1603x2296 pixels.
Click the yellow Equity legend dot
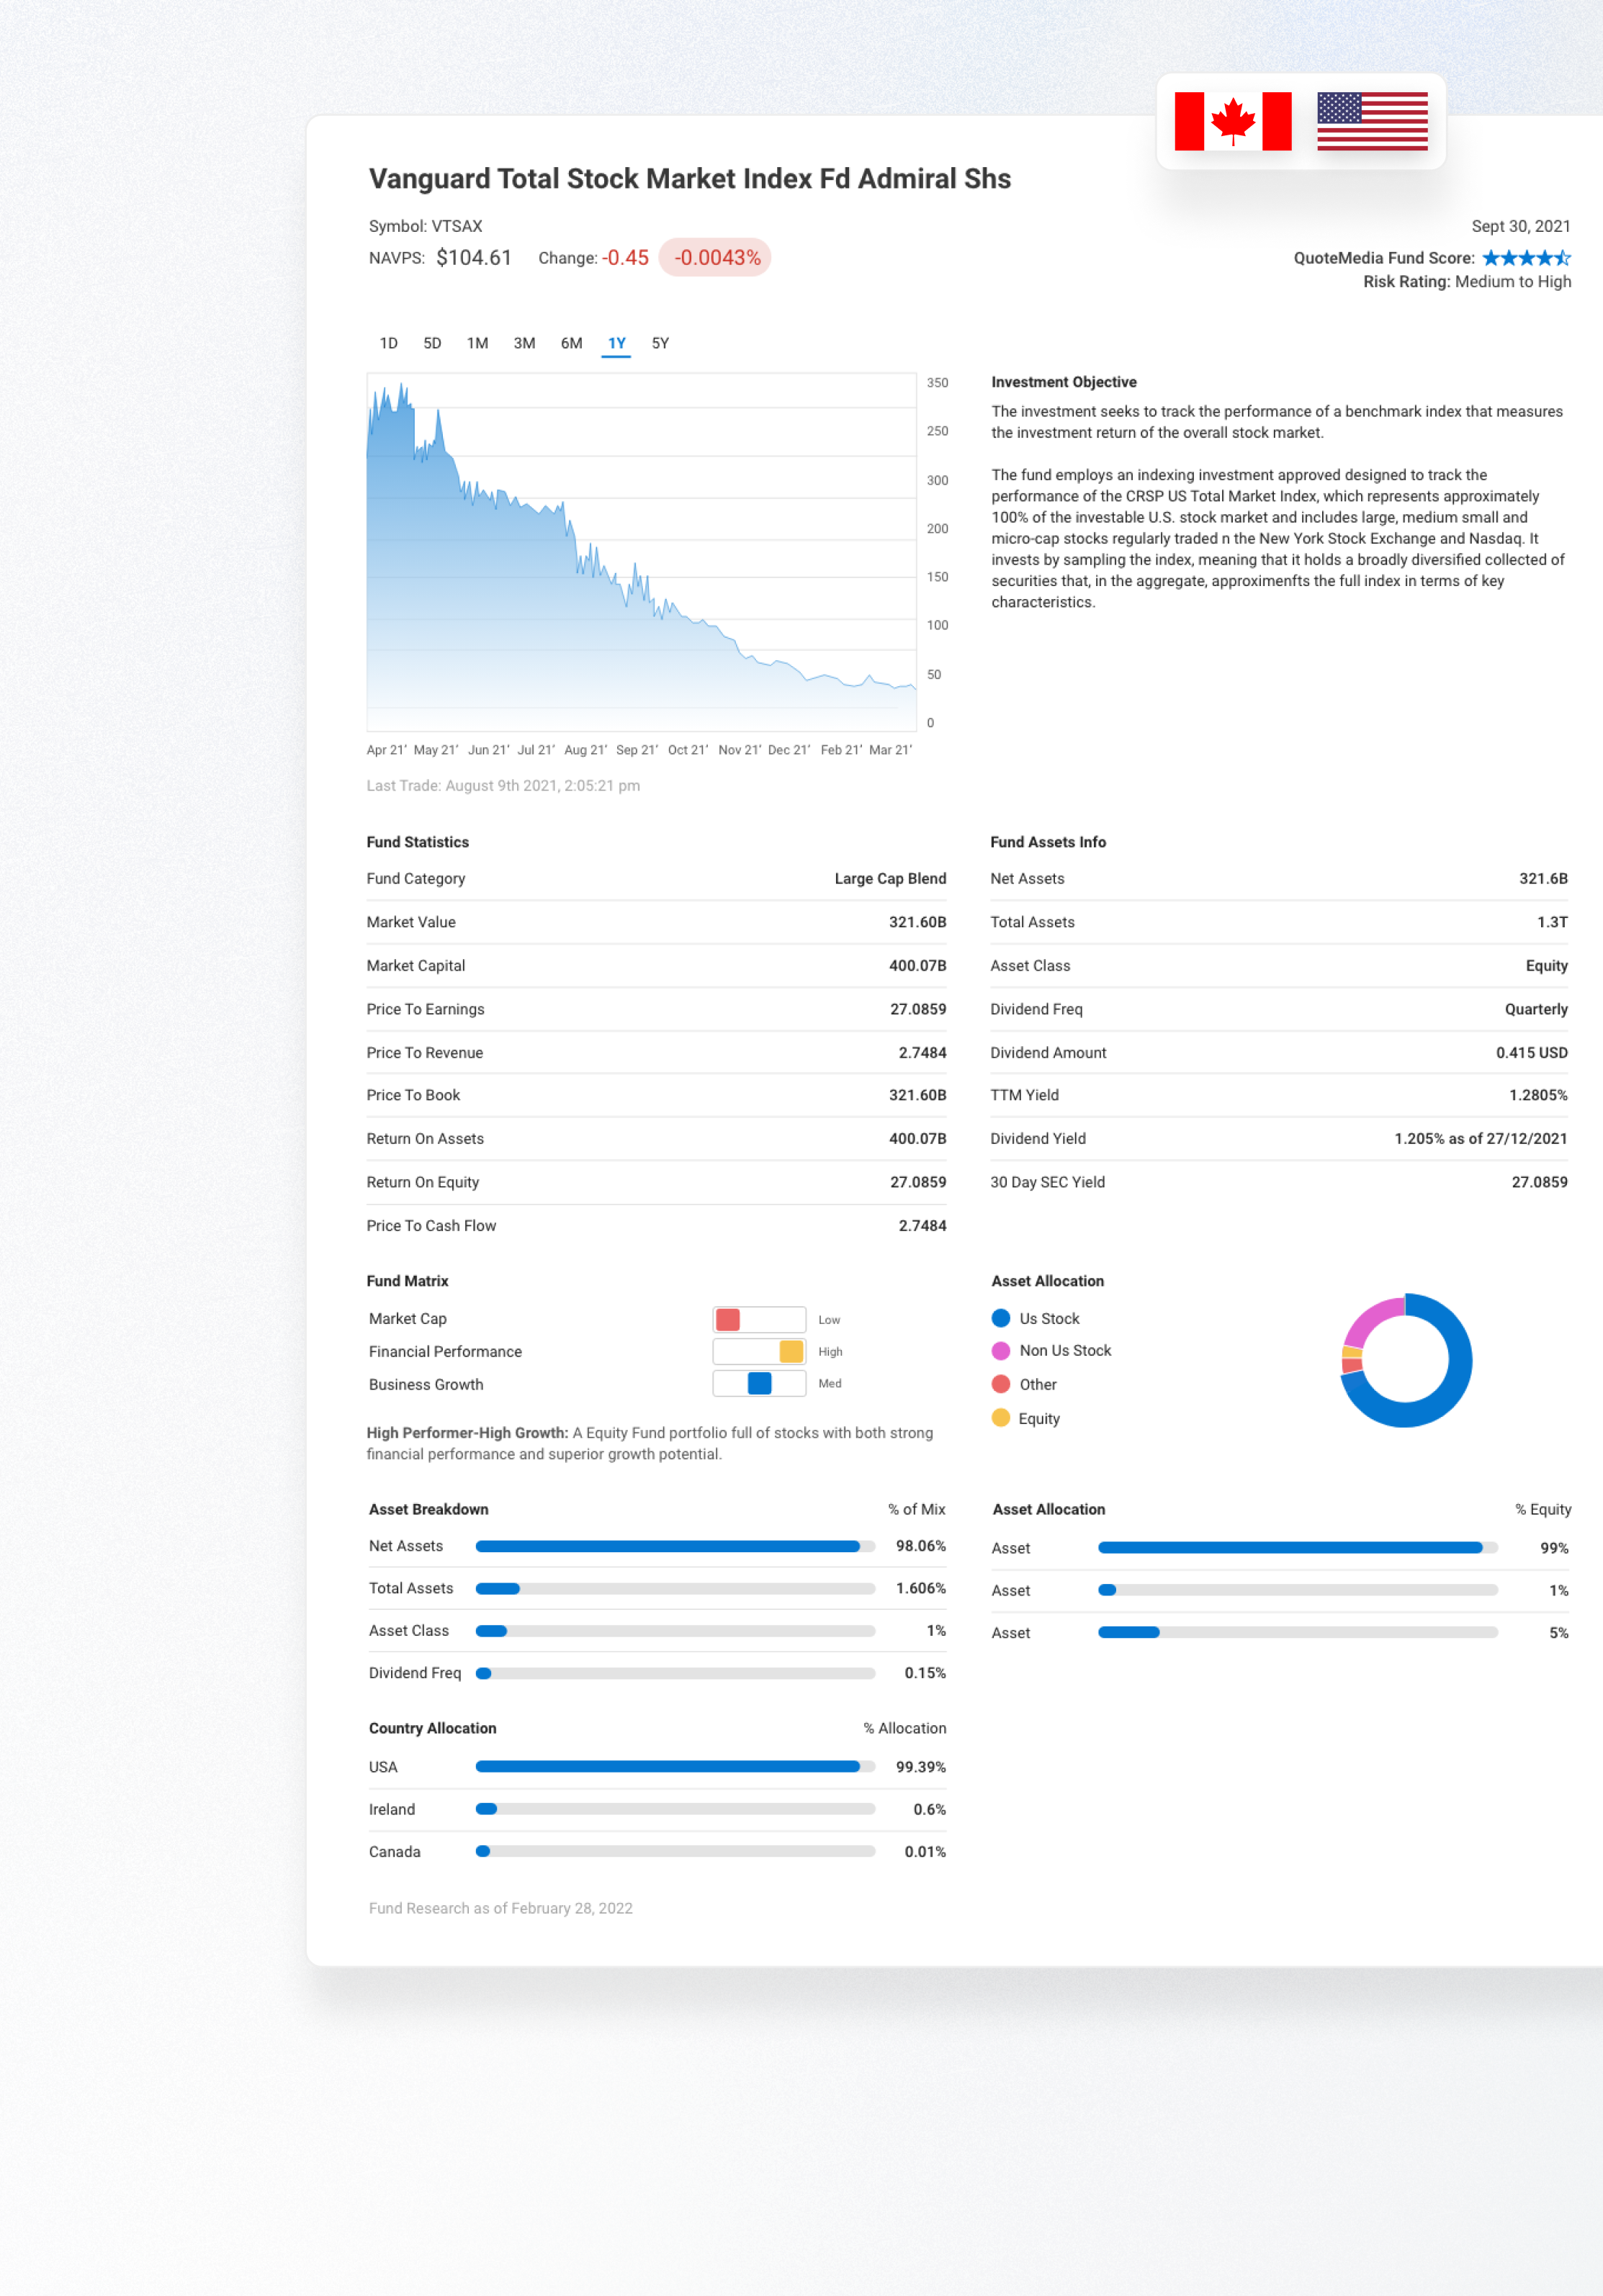(1000, 1418)
